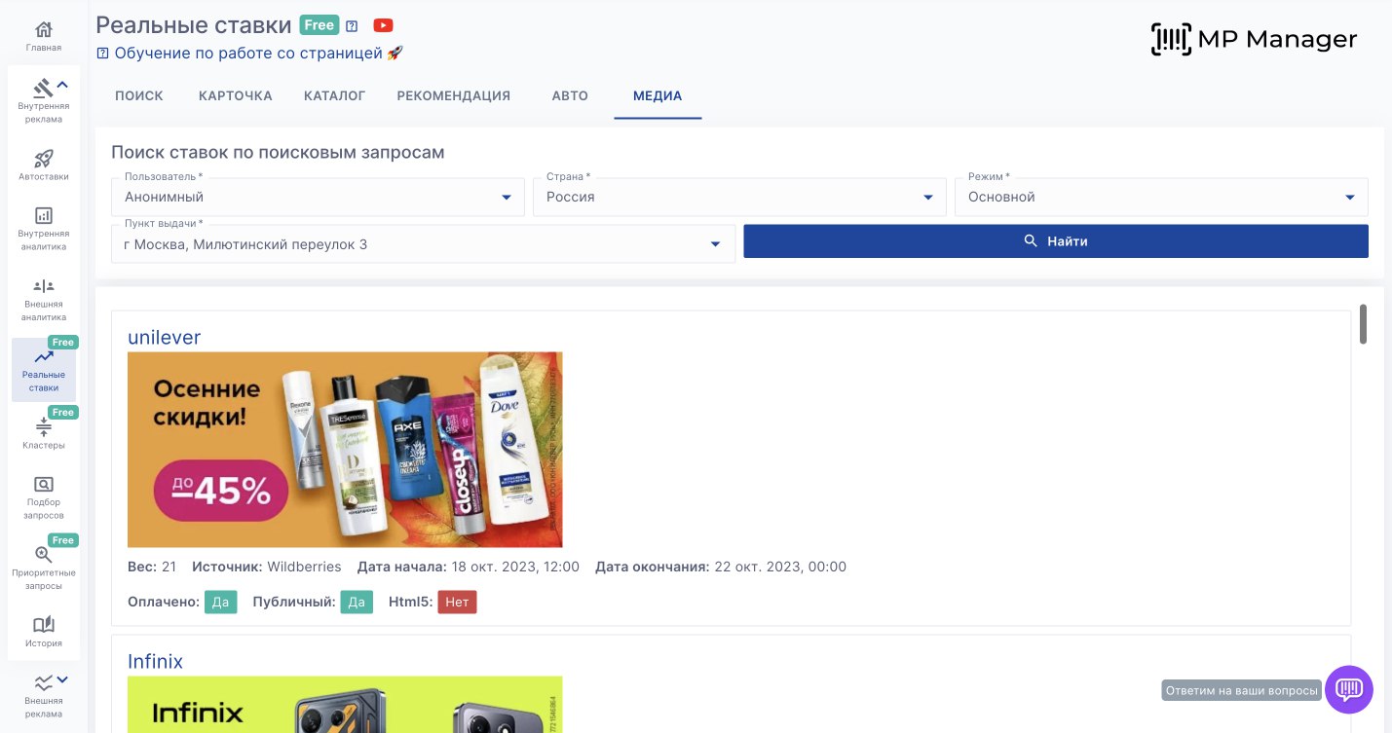Open Кластеры sidebar icon
This screenshot has height=733, width=1392.
coord(44,427)
